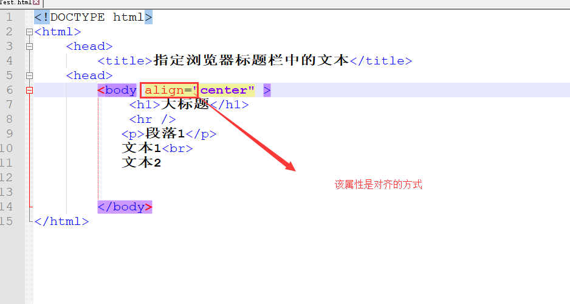Click the text 文本1 on line 10
570x304 pixels.
pyautogui.click(x=142, y=148)
